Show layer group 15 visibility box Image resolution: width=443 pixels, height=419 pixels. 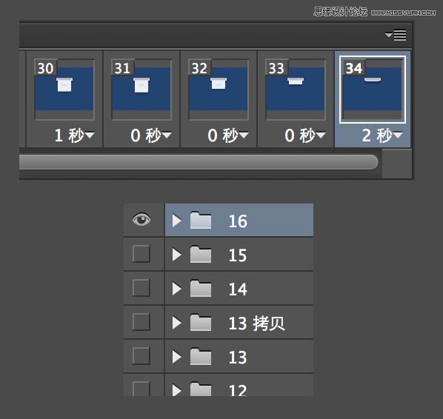pyautogui.click(x=141, y=253)
